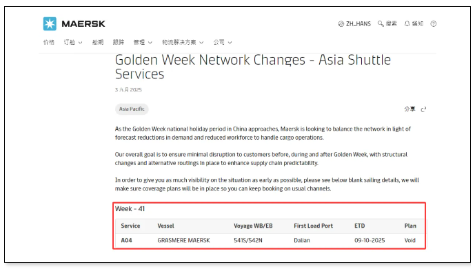This screenshot has height=271, width=475.
Task: Expand the 公司 company dropdown chevron
Action: click(x=230, y=43)
